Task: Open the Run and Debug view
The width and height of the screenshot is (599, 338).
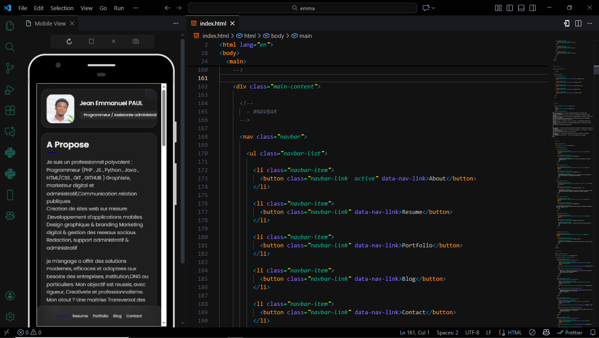Action: tap(10, 89)
